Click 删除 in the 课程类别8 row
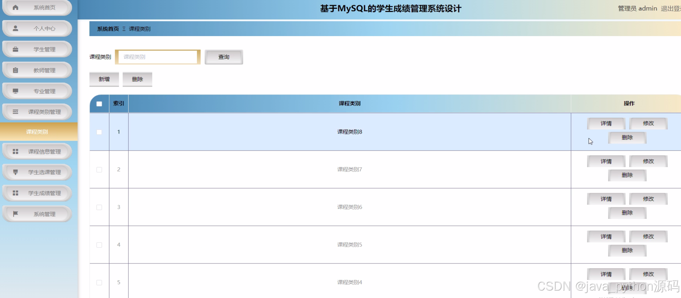This screenshot has width=681, height=298. (627, 138)
